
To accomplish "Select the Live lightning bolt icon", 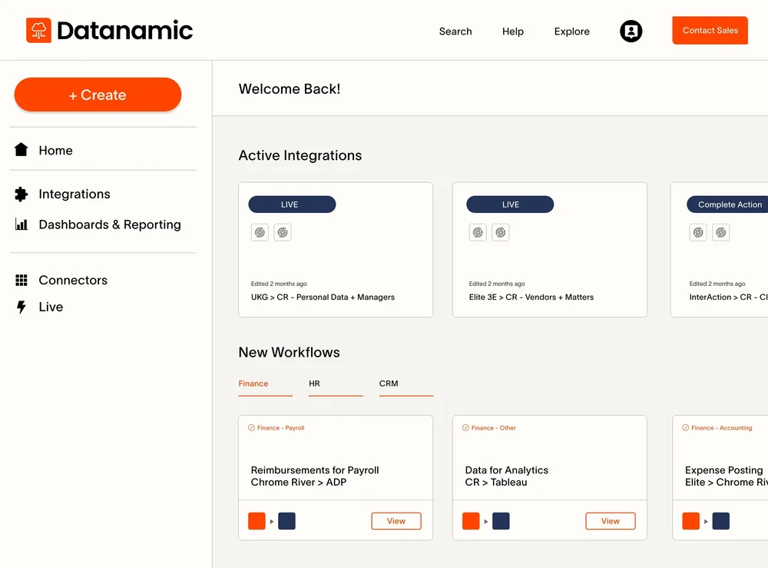I will point(22,307).
